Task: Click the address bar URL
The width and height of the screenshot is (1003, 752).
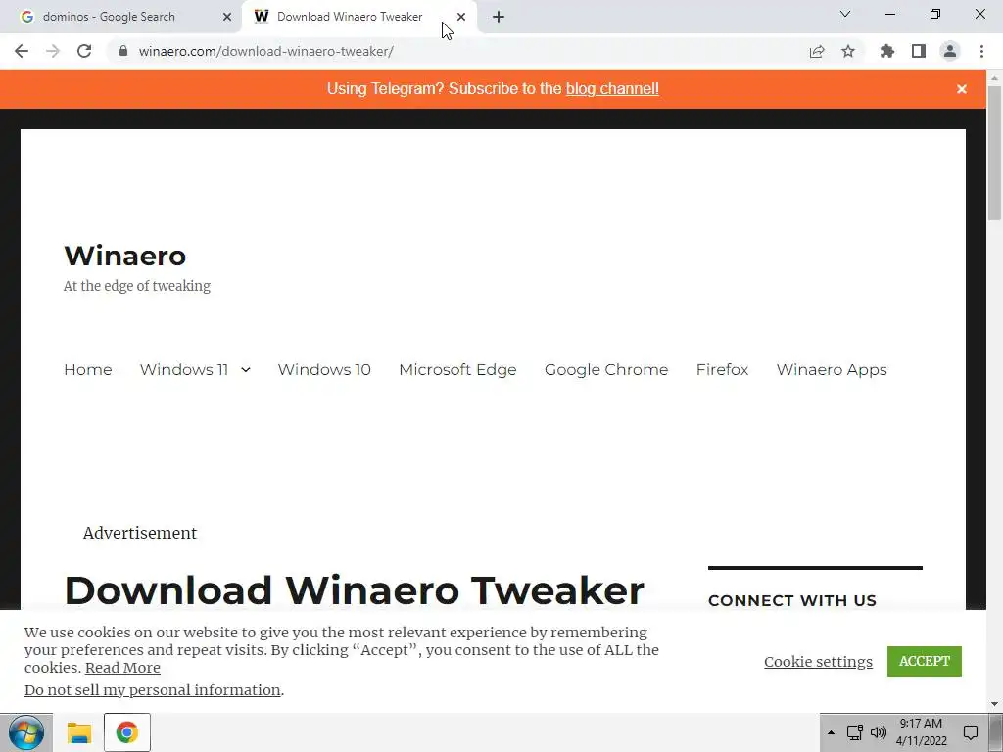Action: 266,51
